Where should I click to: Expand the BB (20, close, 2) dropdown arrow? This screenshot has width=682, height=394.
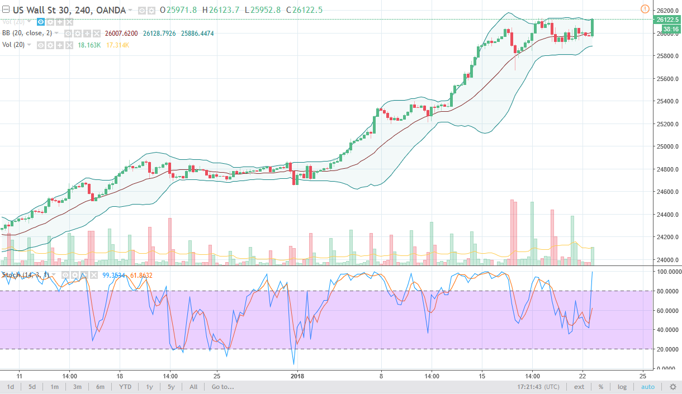coord(56,34)
